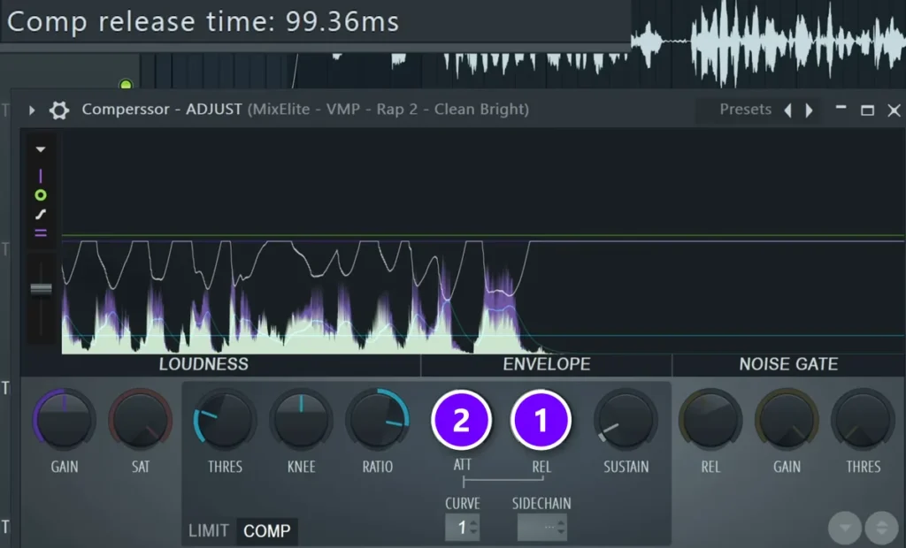
Task: Open the Presets selector
Action: [x=745, y=109]
